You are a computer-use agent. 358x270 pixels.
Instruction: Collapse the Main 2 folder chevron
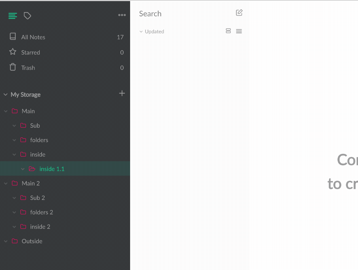click(6, 184)
